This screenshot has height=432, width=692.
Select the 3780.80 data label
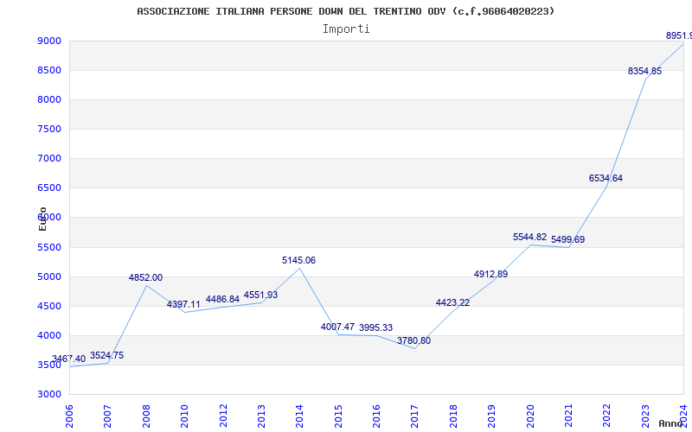(414, 340)
